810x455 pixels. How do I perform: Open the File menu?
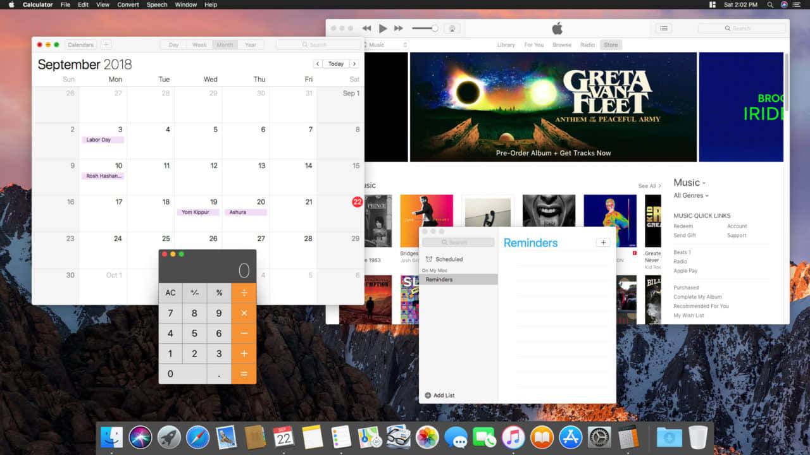click(65, 4)
